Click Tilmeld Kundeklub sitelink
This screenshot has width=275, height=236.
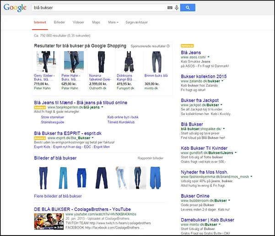click(x=121, y=122)
